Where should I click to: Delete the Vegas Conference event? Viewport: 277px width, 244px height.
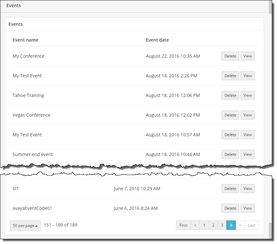(230, 115)
